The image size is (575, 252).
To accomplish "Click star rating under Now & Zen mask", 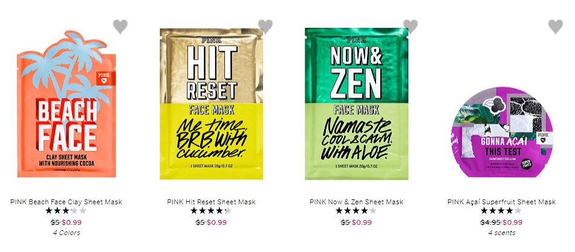I will pos(357,211).
